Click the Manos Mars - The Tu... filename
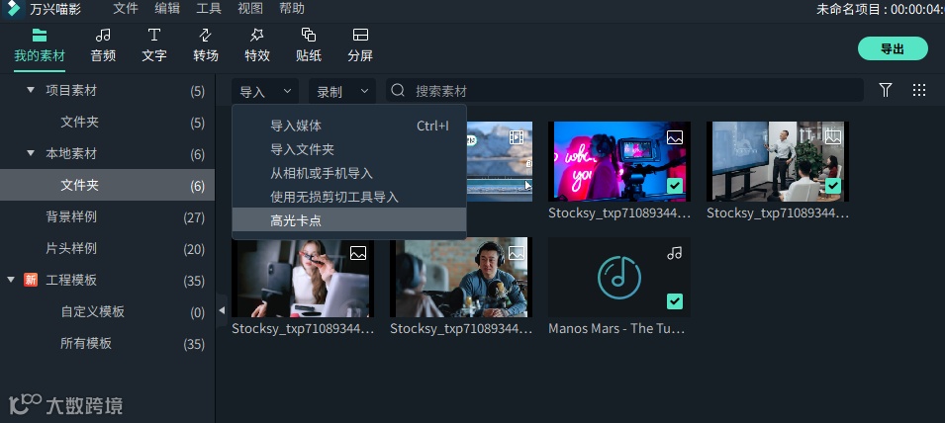This screenshot has width=945, height=423. (616, 329)
